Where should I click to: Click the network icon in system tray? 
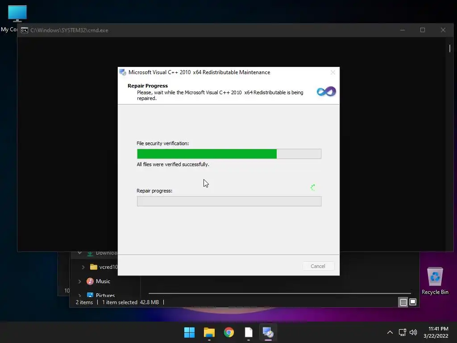click(403, 332)
